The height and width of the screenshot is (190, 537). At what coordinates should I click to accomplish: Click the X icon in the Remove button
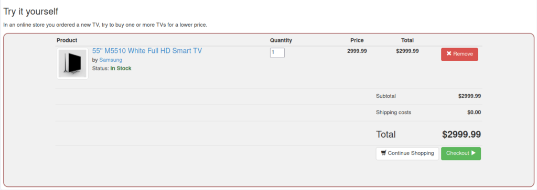click(x=449, y=54)
